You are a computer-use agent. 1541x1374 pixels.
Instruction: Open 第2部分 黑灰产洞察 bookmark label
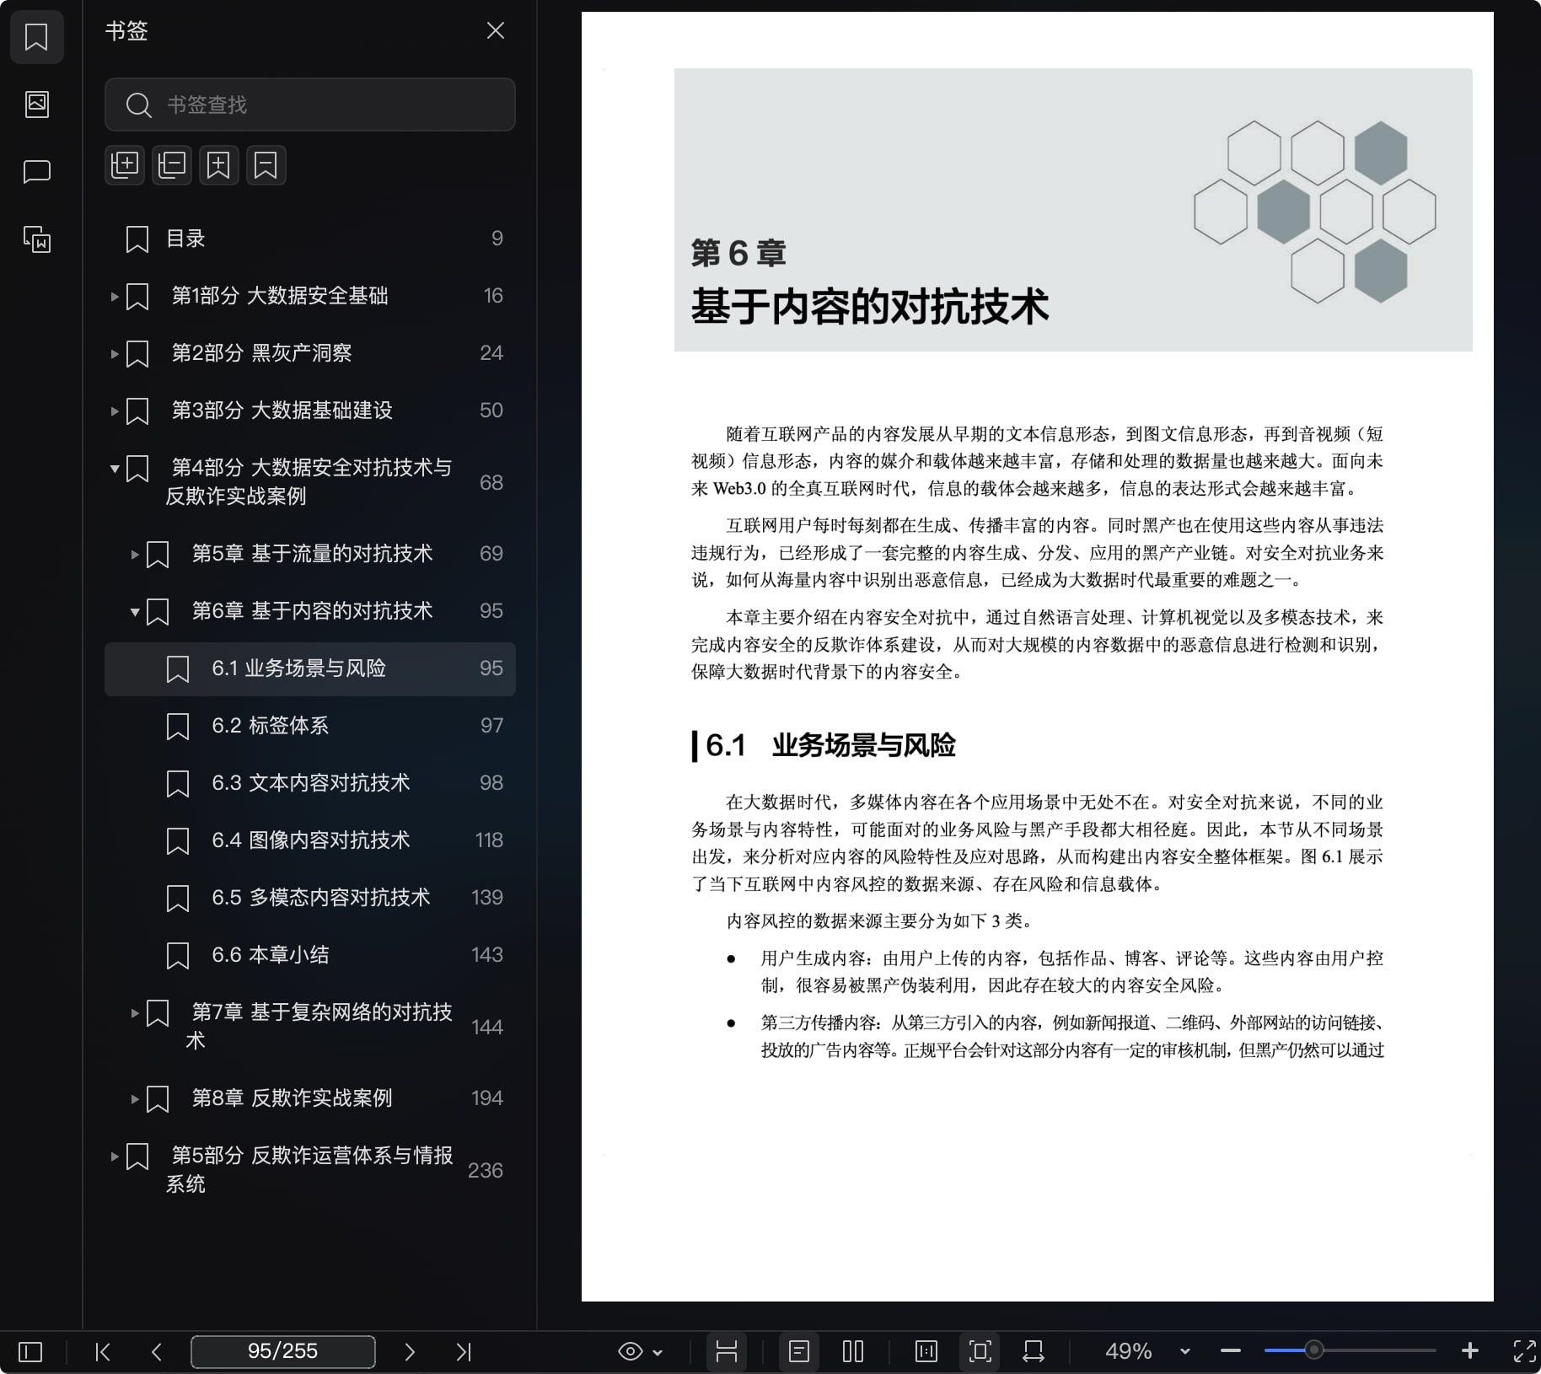pos(261,352)
